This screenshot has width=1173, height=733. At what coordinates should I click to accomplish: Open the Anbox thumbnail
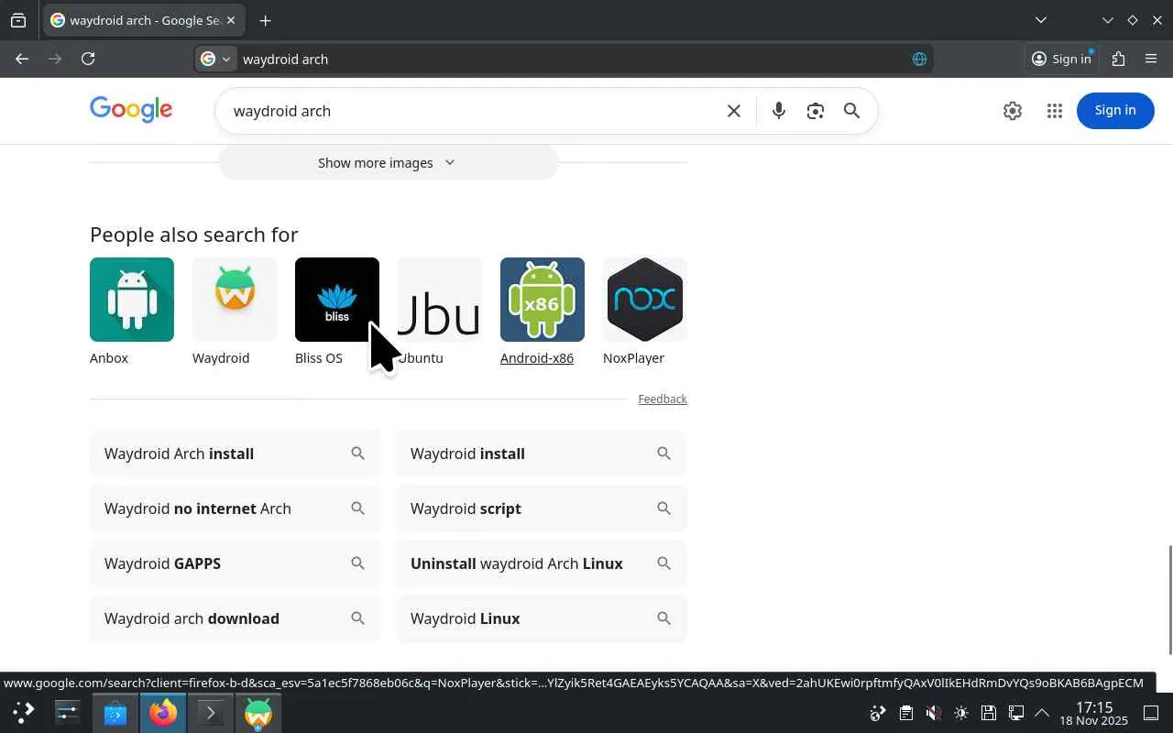click(x=132, y=300)
